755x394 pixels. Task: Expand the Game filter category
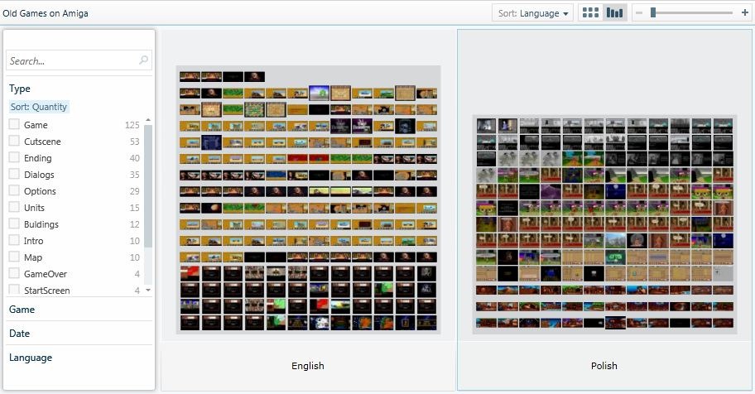pyautogui.click(x=22, y=310)
